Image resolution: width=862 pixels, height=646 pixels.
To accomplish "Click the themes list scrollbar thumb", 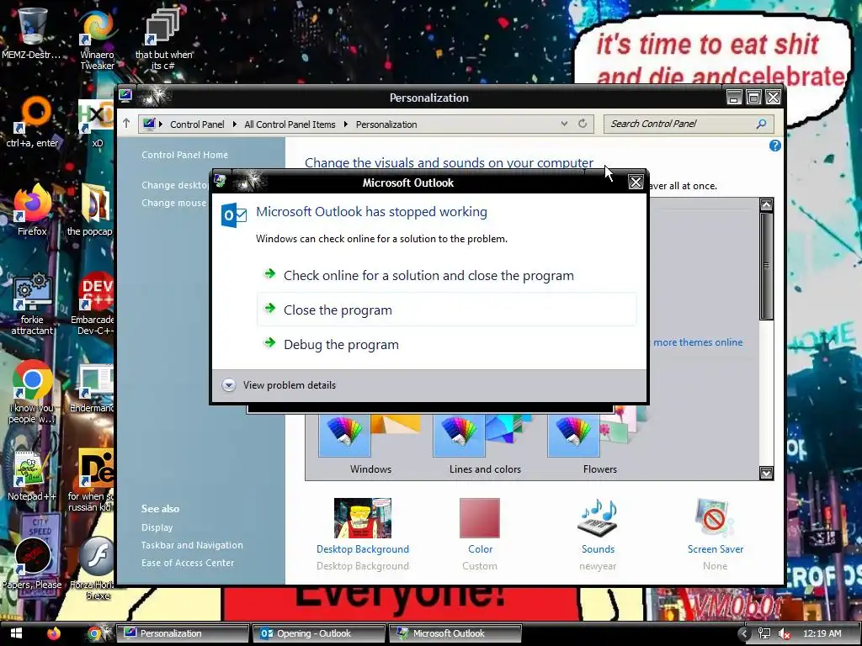I will pyautogui.click(x=766, y=266).
